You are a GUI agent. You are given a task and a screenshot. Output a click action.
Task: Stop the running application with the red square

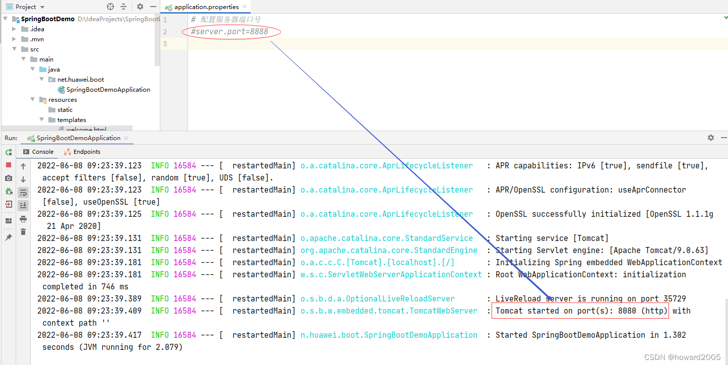(x=9, y=165)
